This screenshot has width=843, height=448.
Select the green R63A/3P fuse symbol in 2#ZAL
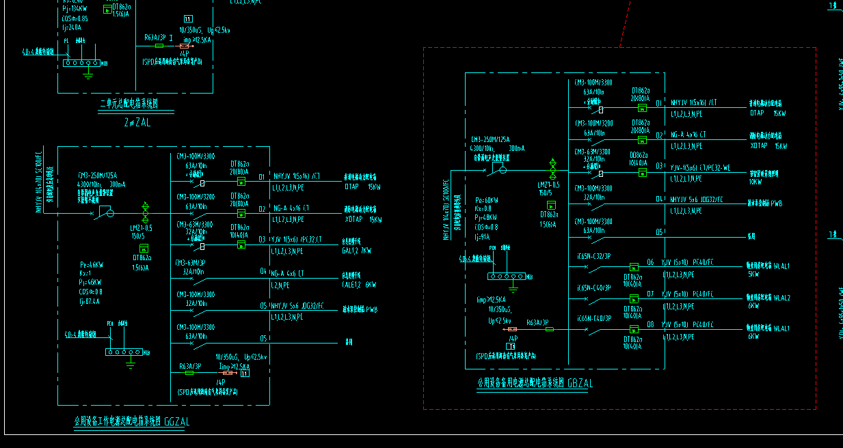coord(159,45)
